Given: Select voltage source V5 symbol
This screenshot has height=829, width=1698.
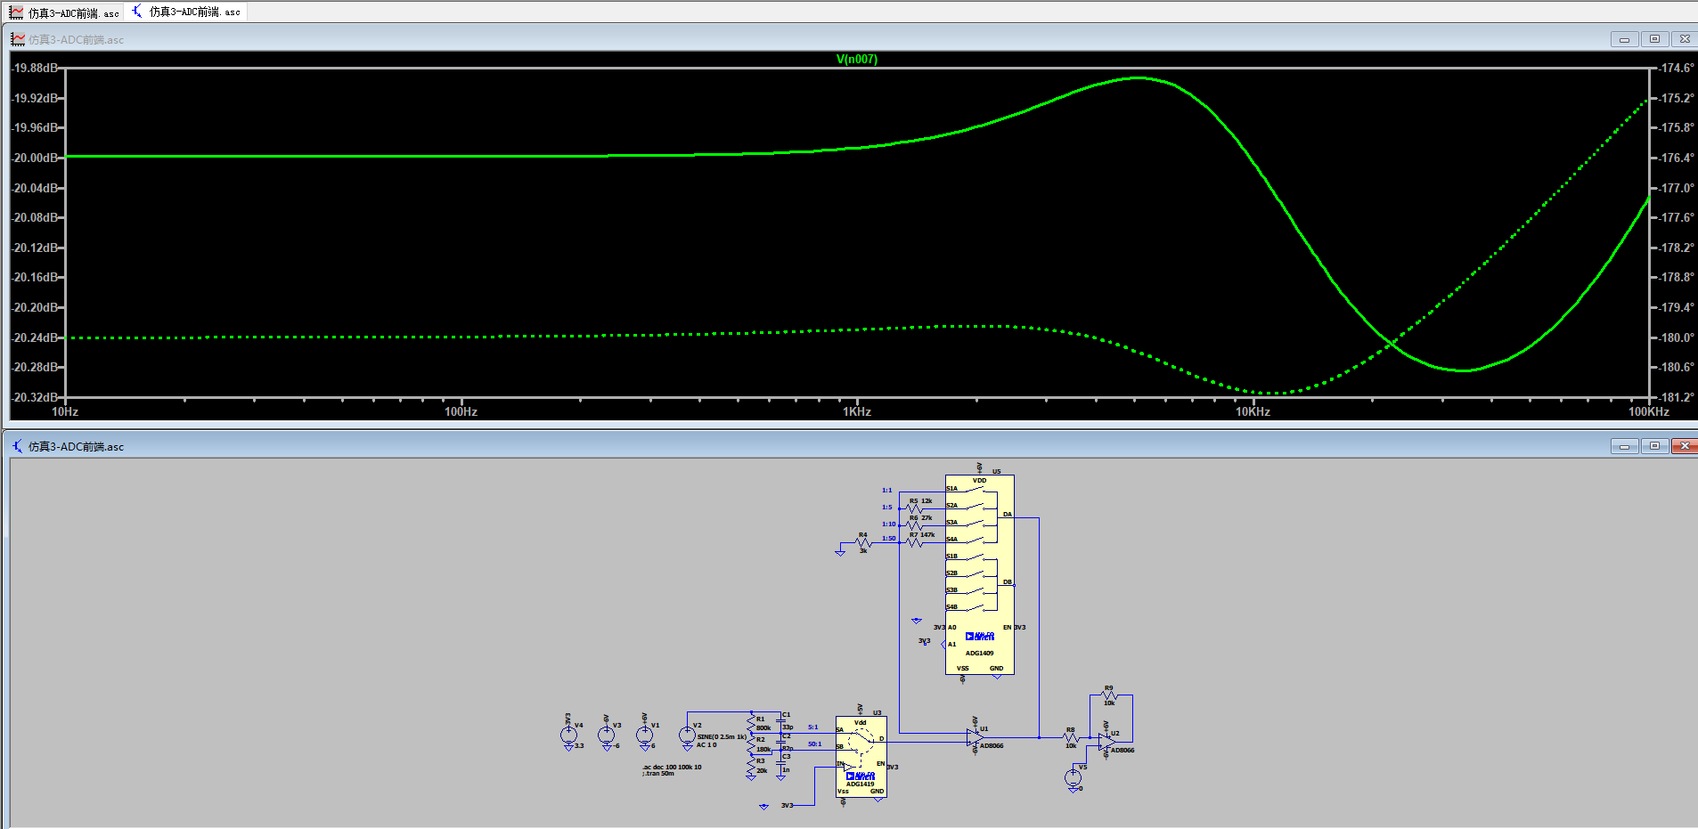Looking at the screenshot, I should 1073,777.
